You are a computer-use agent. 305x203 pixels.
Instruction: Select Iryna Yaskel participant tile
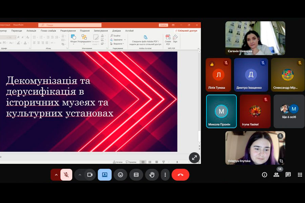(255, 111)
